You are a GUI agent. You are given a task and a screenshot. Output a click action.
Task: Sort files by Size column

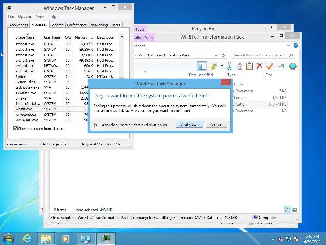coord(276,75)
